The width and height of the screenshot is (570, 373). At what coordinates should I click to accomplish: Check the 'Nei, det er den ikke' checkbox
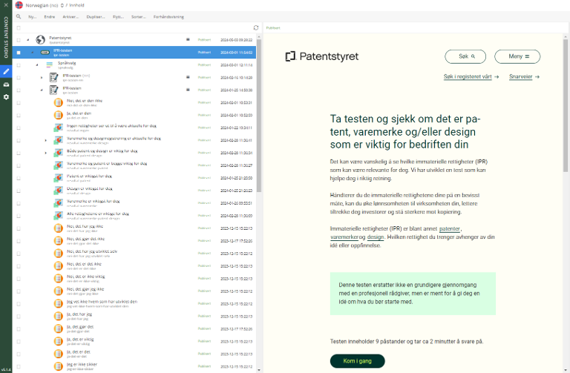click(x=19, y=102)
